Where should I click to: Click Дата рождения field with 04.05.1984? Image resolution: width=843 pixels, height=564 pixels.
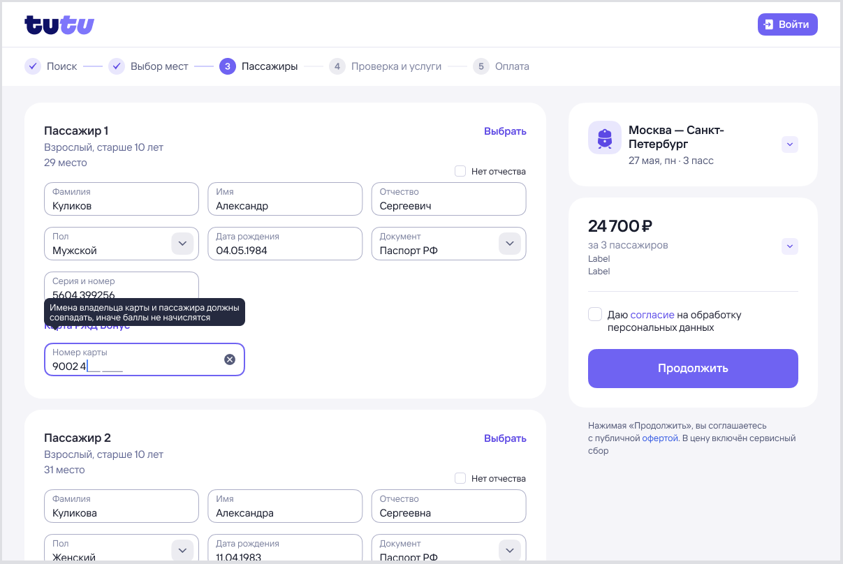(x=285, y=244)
